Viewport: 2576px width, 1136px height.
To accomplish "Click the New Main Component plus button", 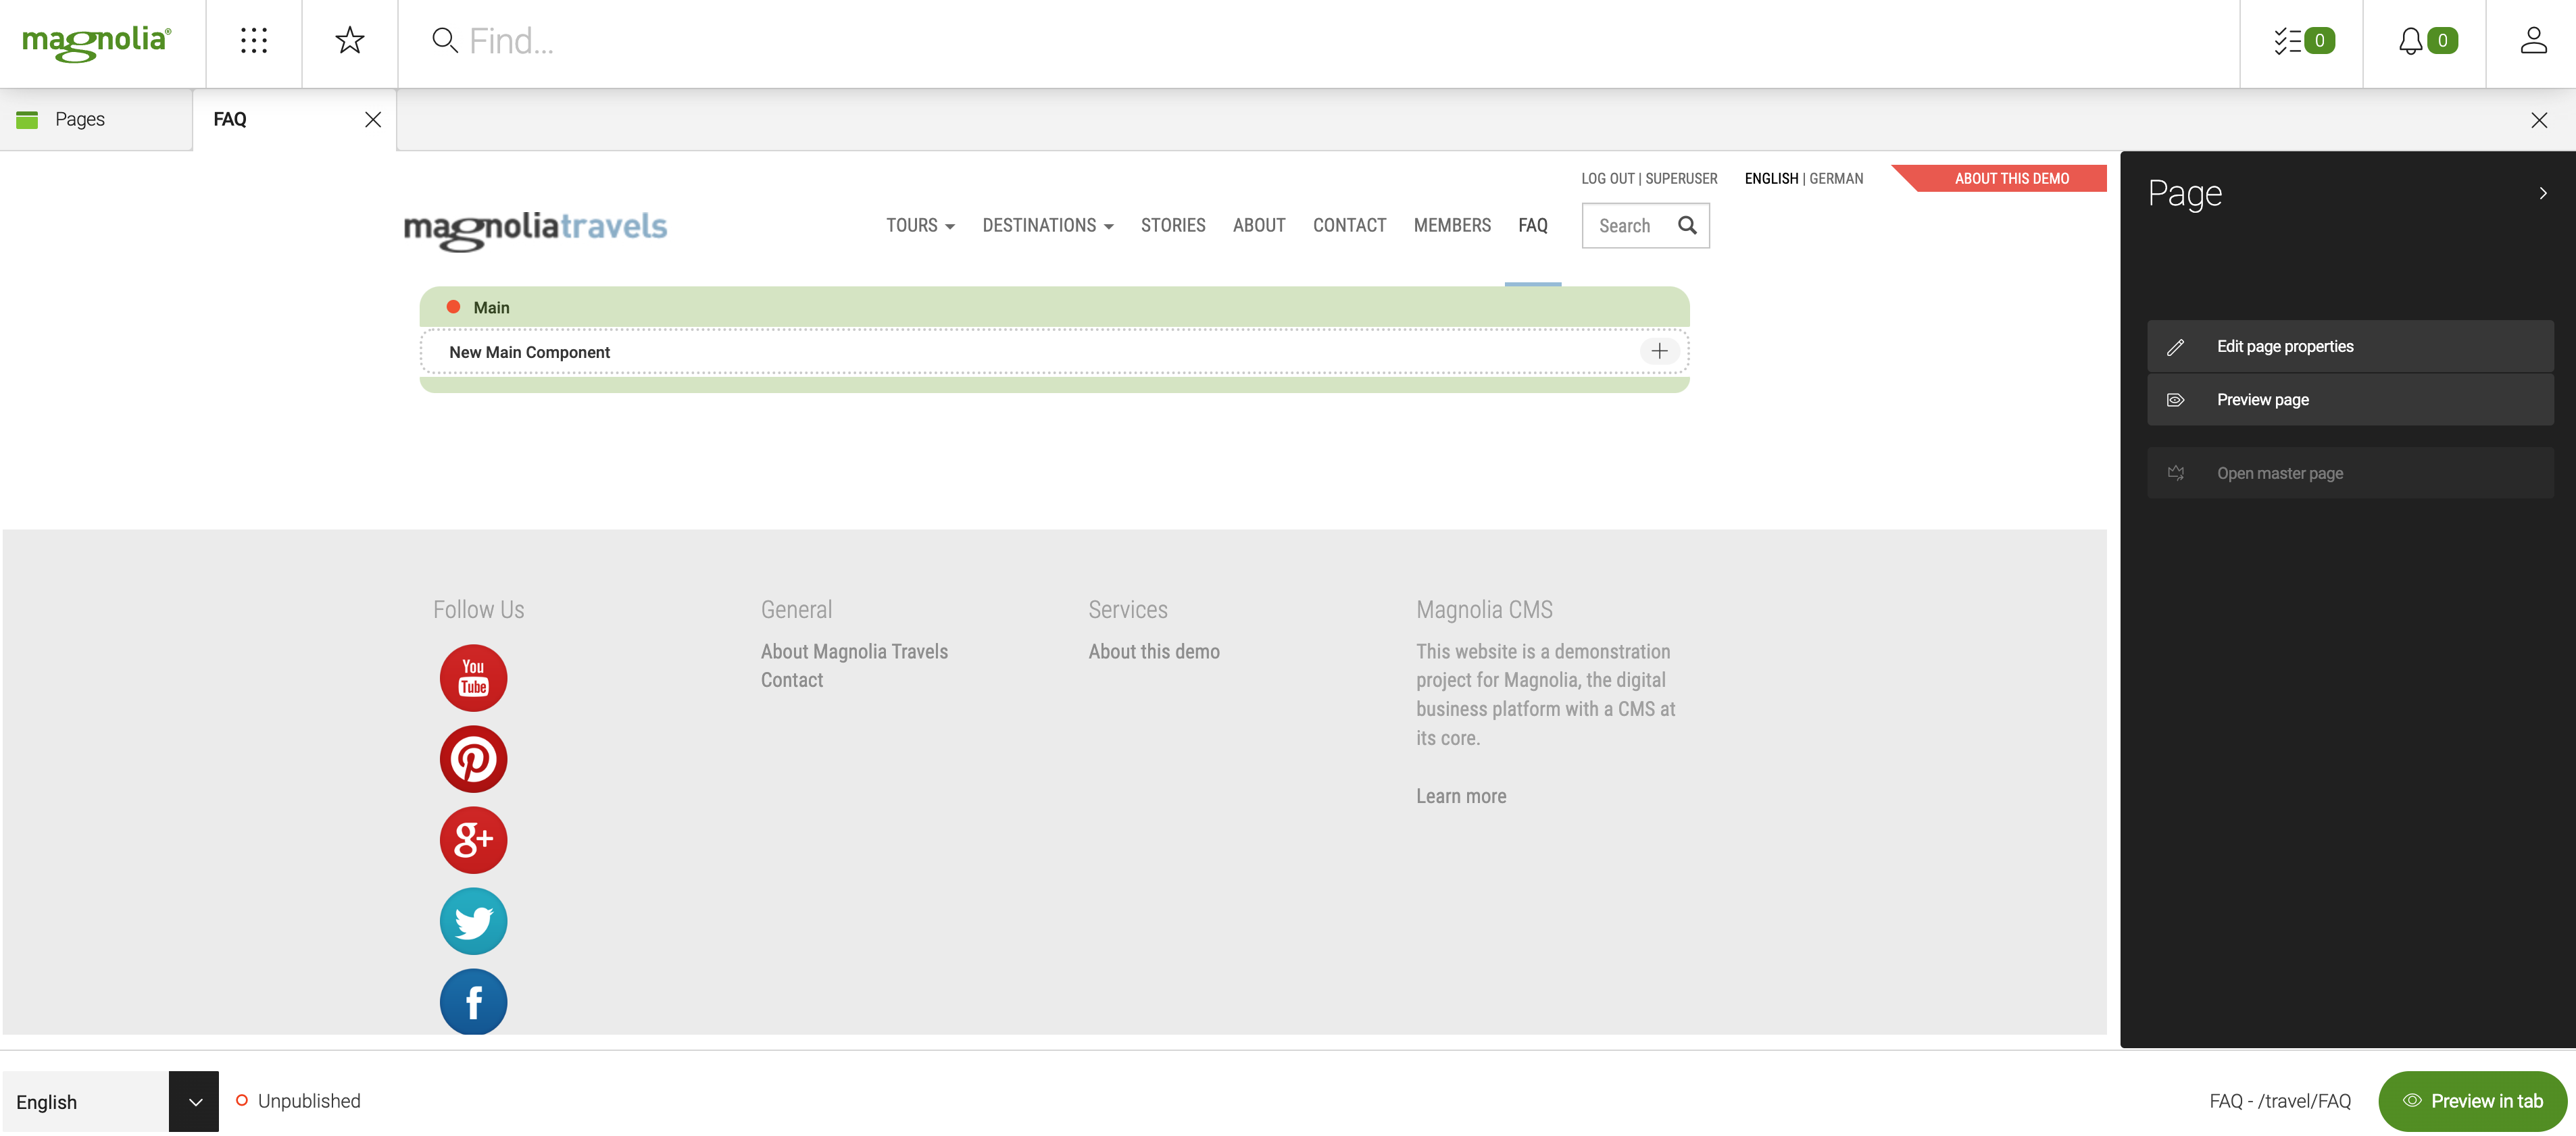I will [x=1658, y=350].
